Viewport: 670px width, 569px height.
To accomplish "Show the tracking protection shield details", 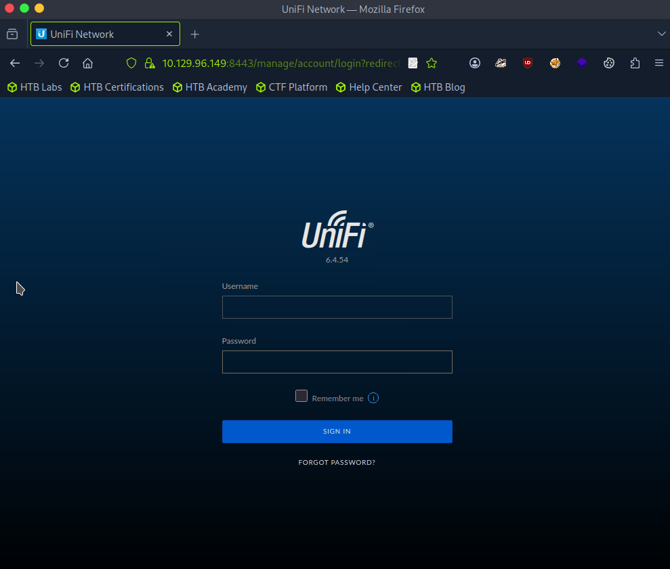I will coord(132,63).
